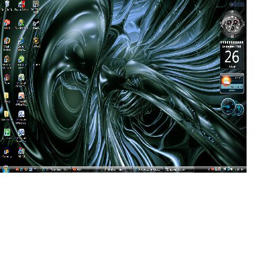Viewport: 264px width, 264px height.
Task: Open the round gold W shortcut below Firefox
Action: pyautogui.click(x=7, y=62)
